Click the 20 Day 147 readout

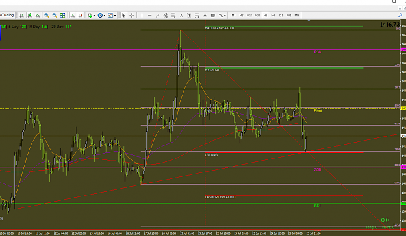[61, 27]
